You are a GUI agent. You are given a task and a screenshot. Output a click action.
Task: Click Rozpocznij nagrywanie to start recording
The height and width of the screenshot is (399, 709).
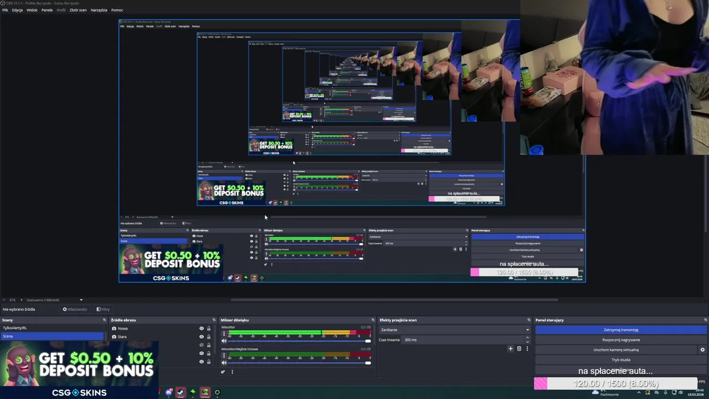pos(621,340)
